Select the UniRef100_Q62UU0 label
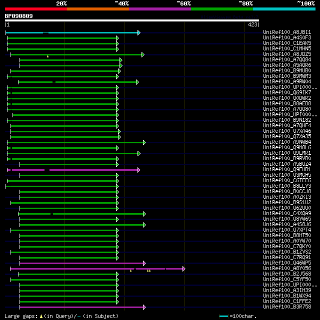The image size is (320, 320). point(287,208)
